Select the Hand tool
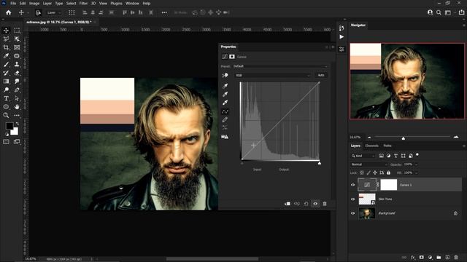 pyautogui.click(x=17, y=107)
